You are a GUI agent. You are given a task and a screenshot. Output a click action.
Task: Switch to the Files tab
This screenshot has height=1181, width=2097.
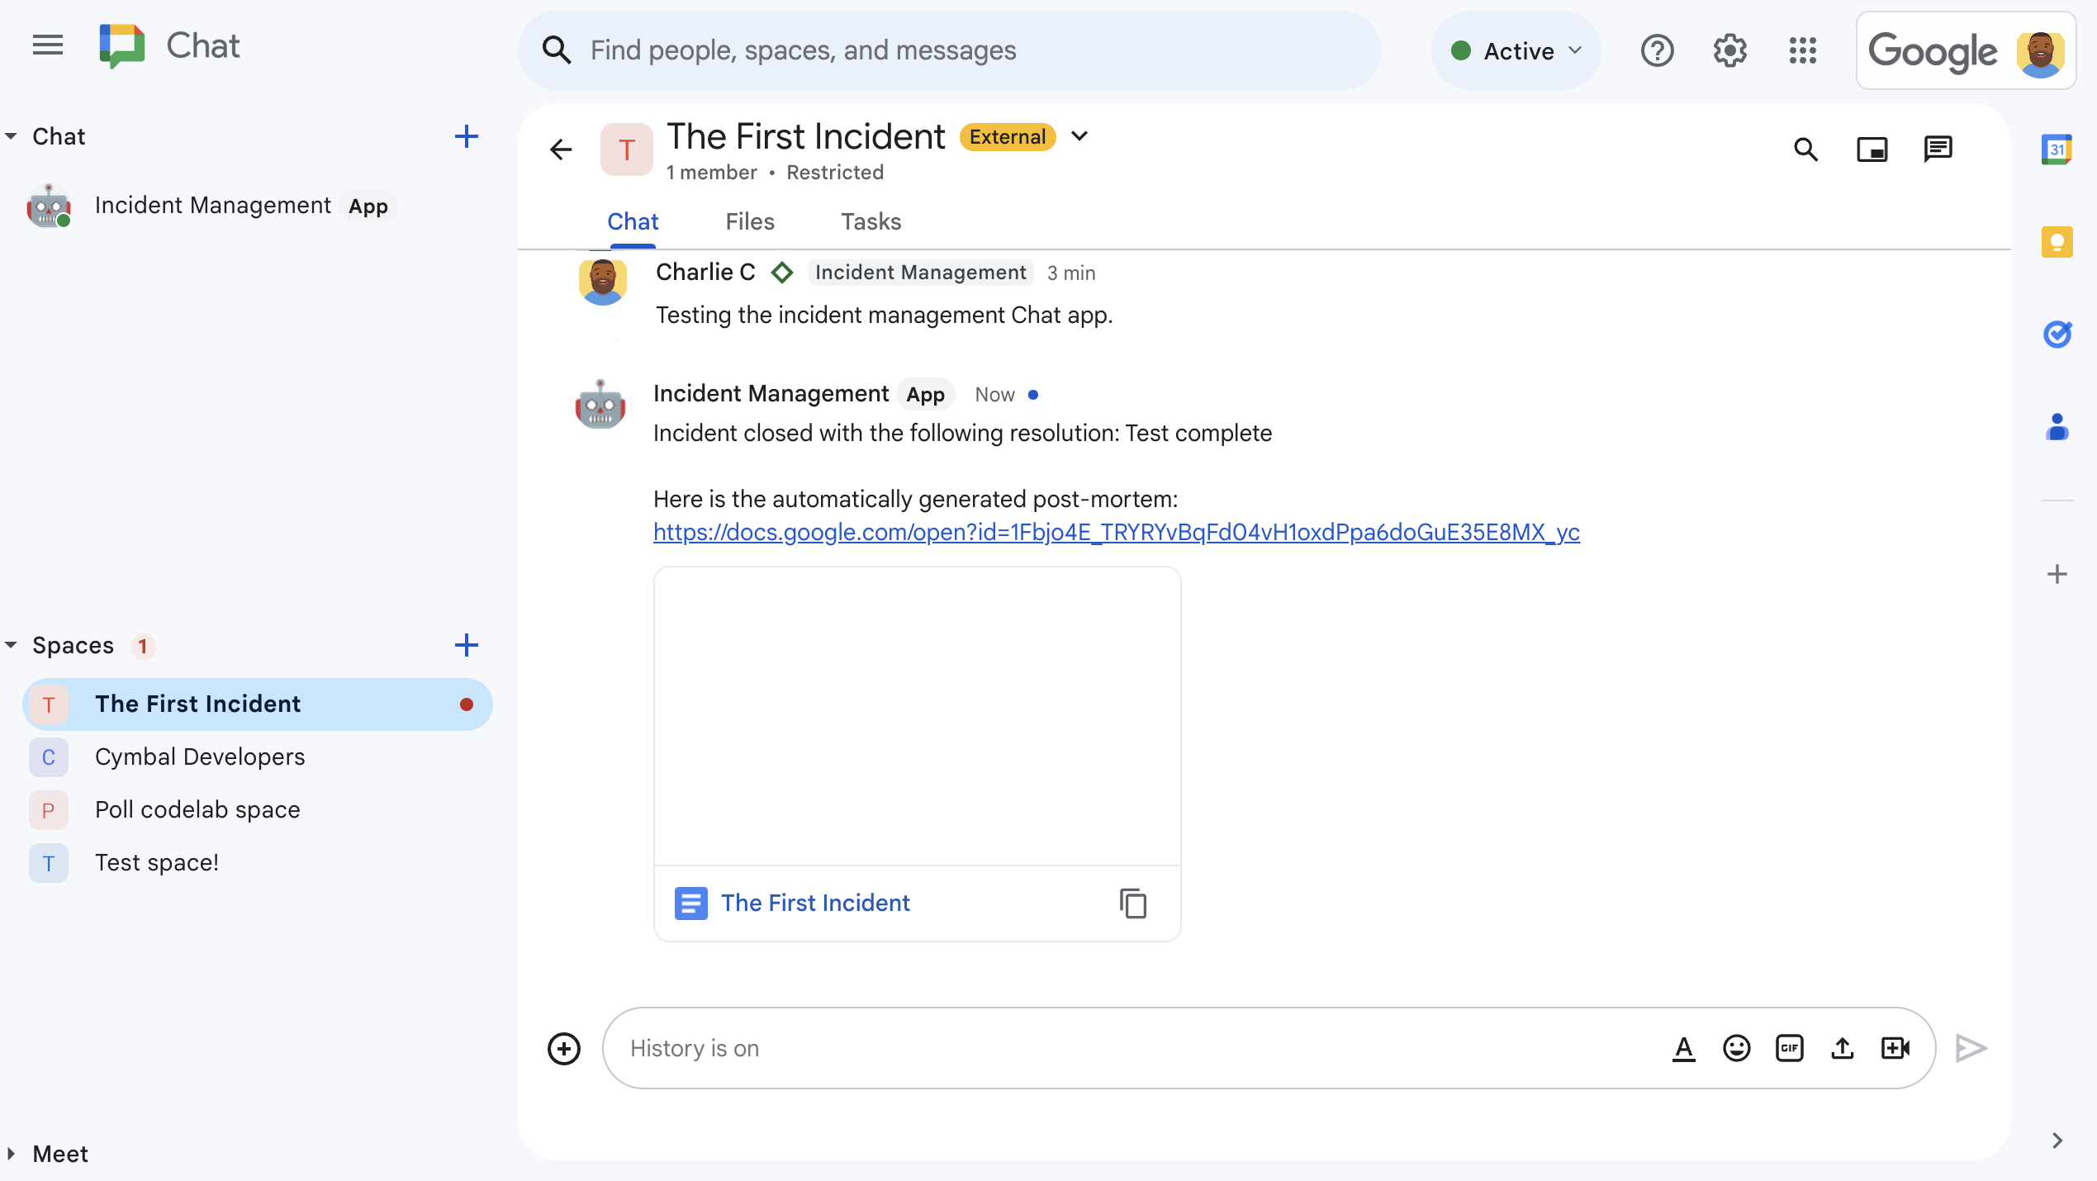click(x=749, y=221)
